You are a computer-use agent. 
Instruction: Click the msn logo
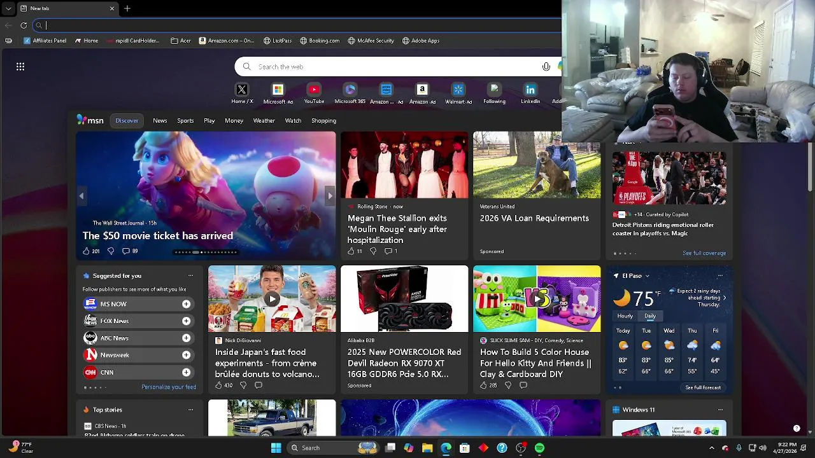click(90, 120)
